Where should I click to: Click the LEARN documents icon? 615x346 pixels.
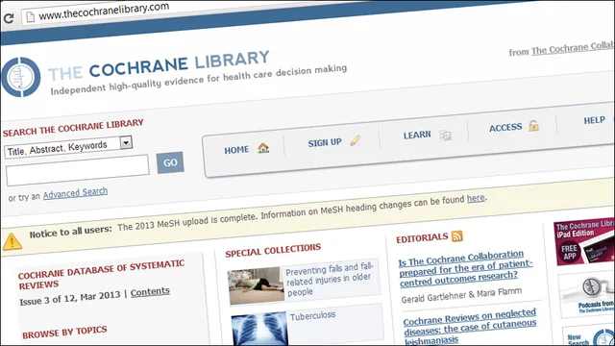(x=445, y=135)
